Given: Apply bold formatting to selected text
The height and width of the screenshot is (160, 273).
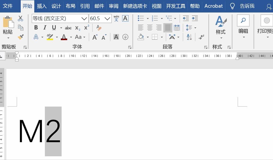Looking at the screenshot, I should pos(36,27).
